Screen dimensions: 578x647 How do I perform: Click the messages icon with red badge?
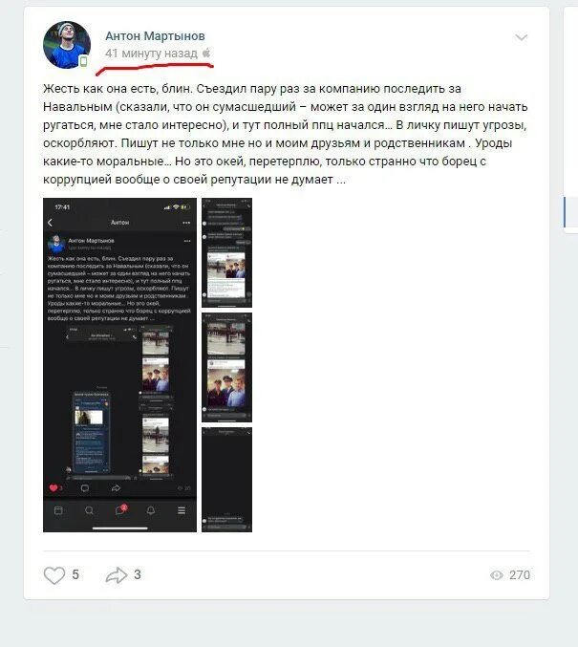pos(120,510)
